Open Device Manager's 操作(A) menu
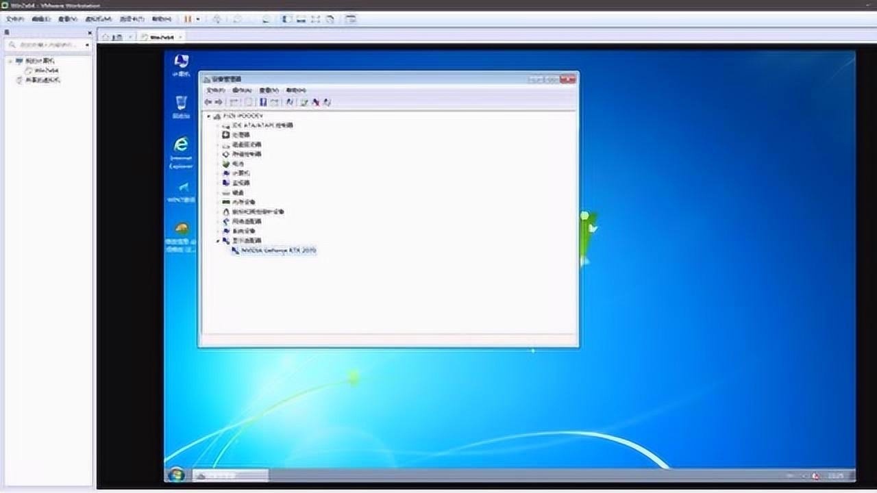Screen dimensions: 877x493 (x=242, y=90)
